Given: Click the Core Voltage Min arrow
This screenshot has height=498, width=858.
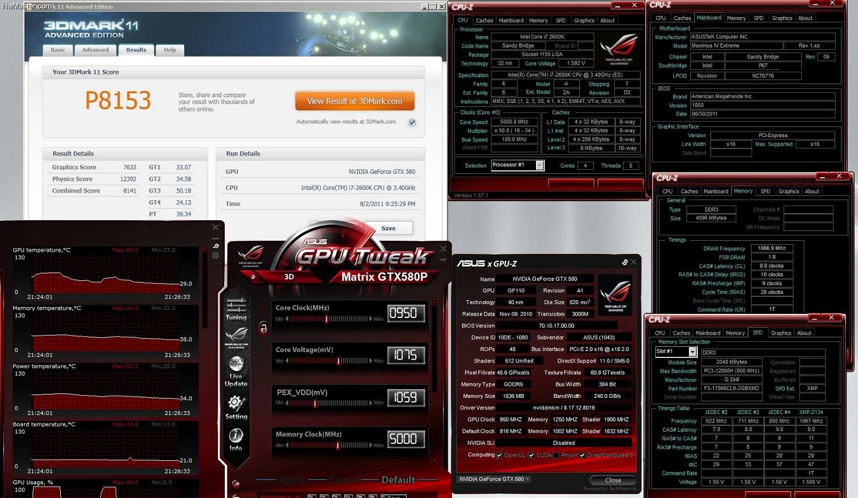Looking at the screenshot, I should (x=287, y=361).
